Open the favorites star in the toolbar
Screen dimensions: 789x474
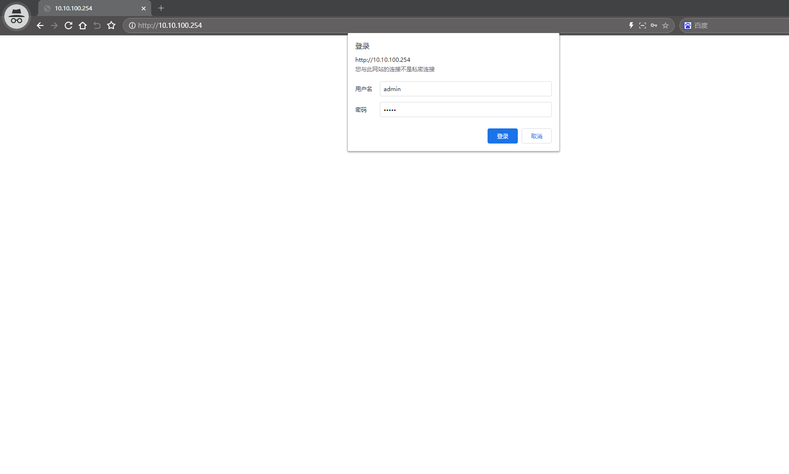[x=111, y=25]
